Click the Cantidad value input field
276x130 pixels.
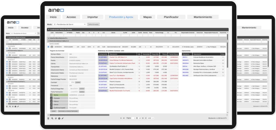pos(72,82)
